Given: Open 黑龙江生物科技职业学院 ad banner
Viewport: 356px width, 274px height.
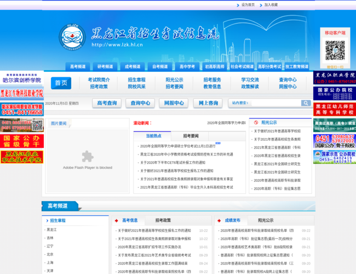Looking at the screenshot, I should click(22, 93).
